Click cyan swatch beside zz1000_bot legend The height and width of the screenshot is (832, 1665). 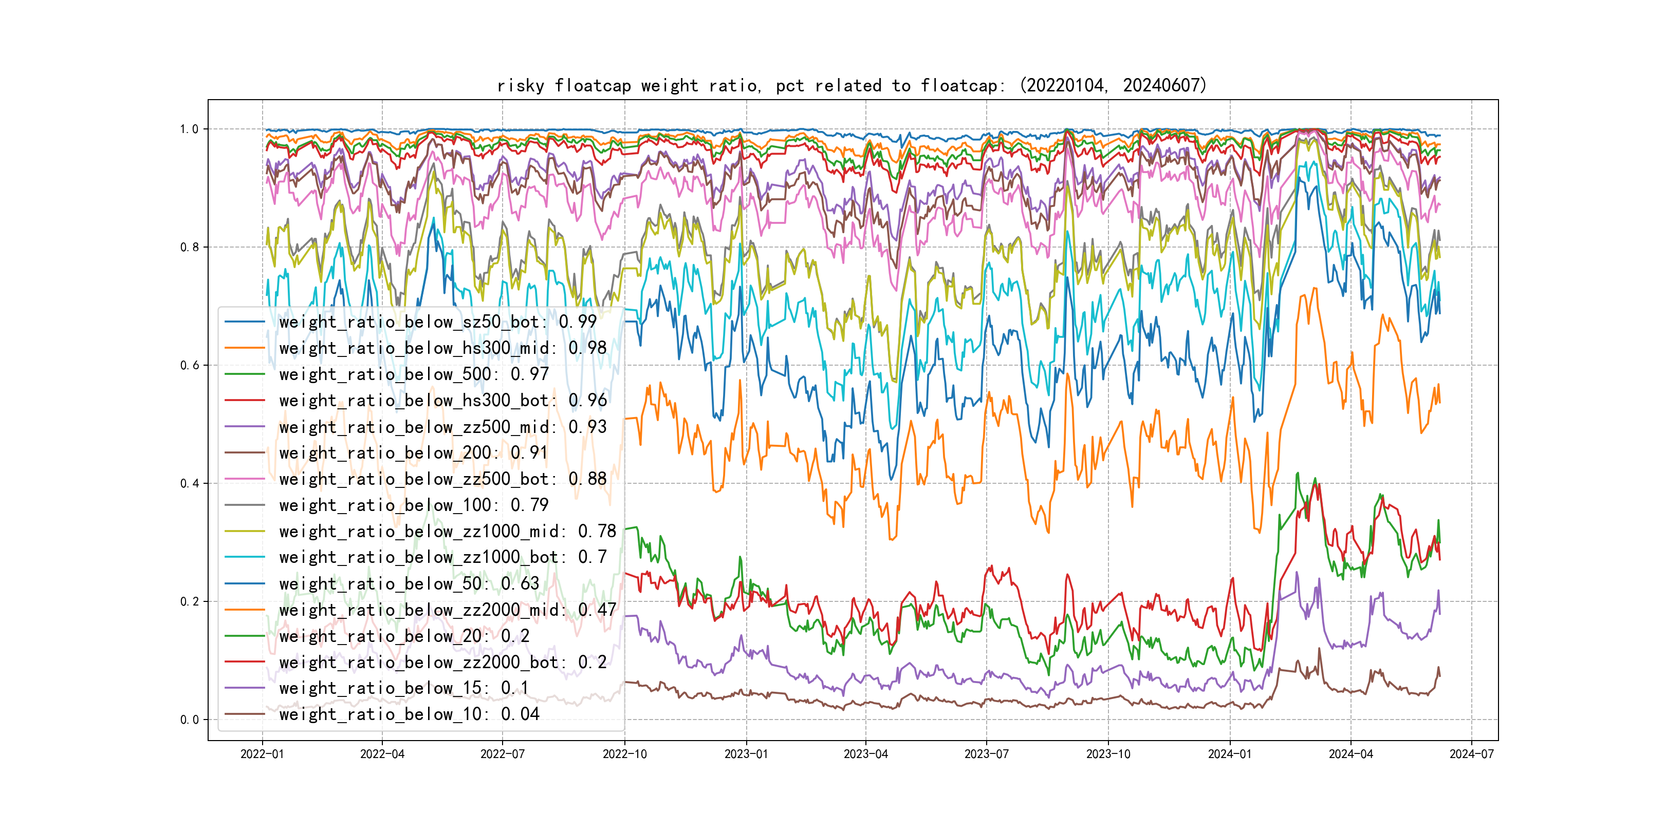(245, 557)
